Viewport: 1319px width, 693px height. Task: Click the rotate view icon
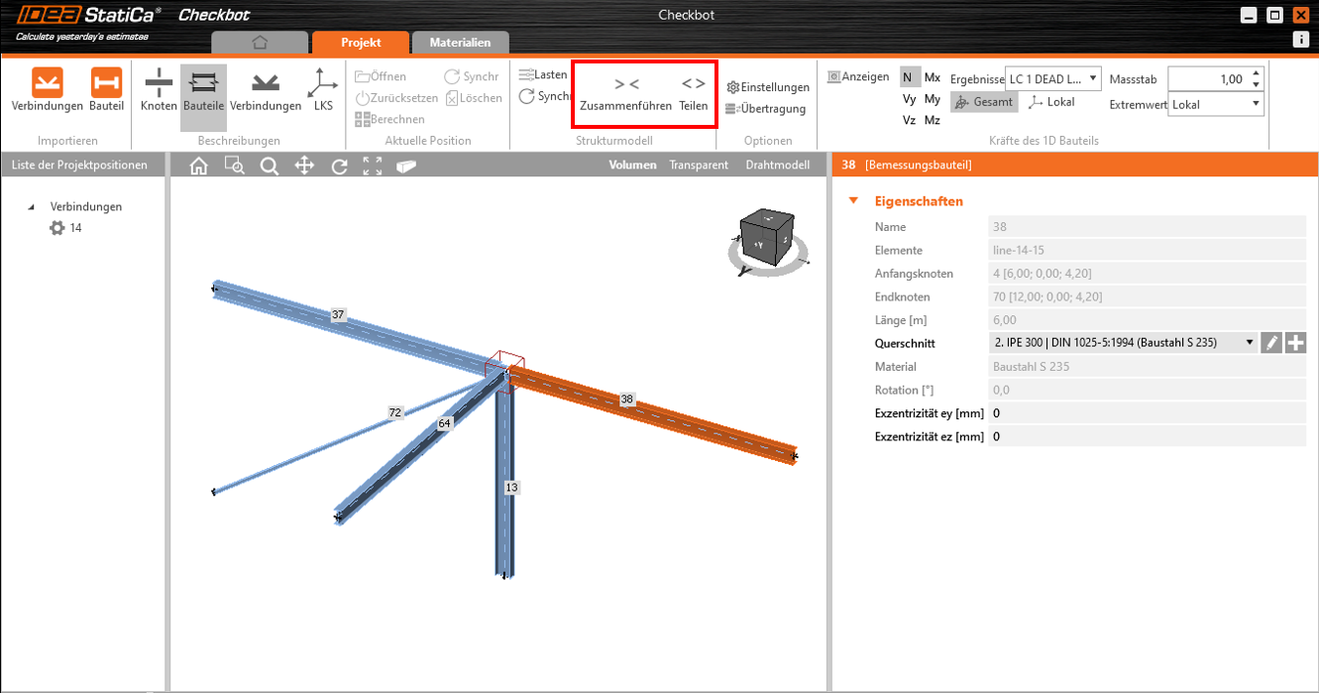[x=339, y=166]
